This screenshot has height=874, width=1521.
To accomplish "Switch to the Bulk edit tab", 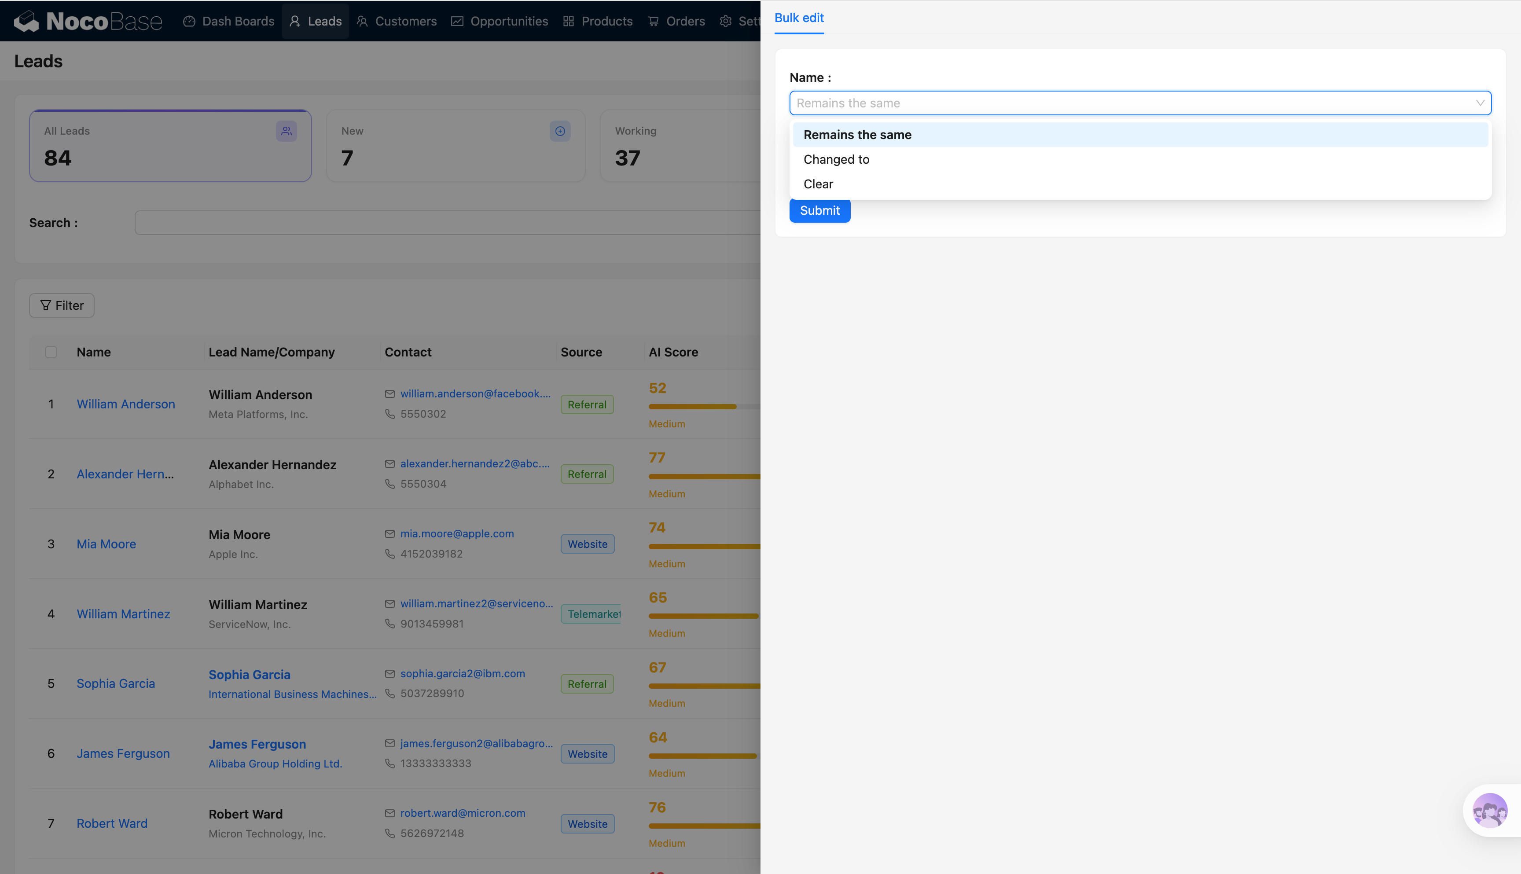I will pyautogui.click(x=799, y=18).
